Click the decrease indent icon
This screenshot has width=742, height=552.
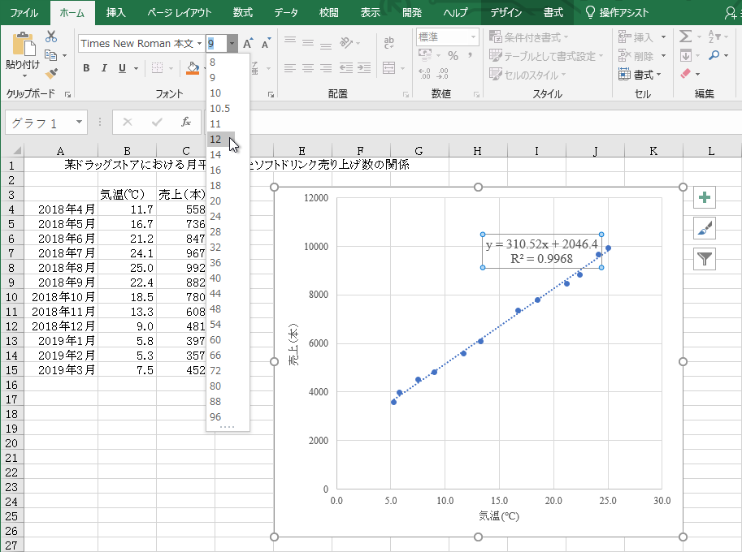click(346, 68)
